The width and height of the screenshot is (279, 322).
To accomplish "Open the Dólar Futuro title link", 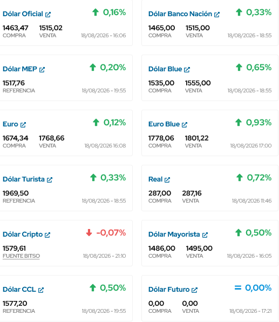I will coord(169,290).
